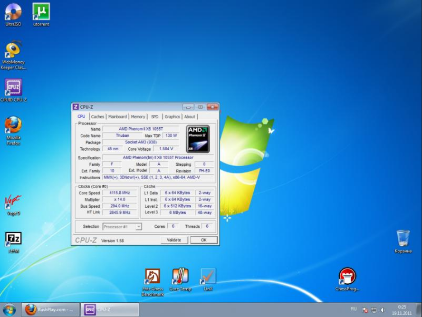Click the Instructions field text
422x317 pixels.
coord(158,177)
